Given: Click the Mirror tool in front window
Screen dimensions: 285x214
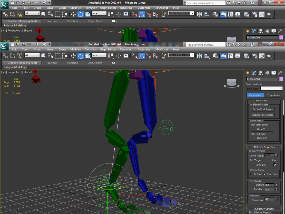Looking at the screenshot, I should (199, 56).
